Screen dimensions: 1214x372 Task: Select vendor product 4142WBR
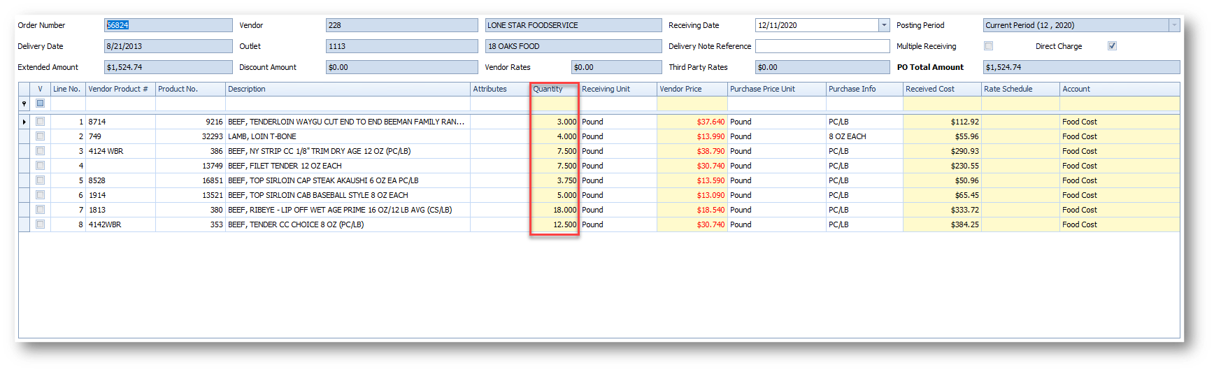(x=120, y=224)
